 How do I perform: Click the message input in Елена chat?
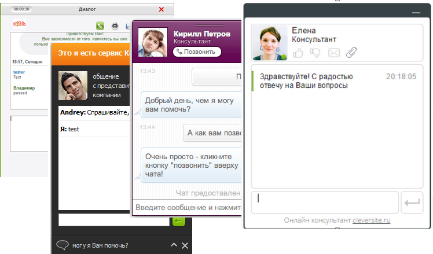pos(325,203)
